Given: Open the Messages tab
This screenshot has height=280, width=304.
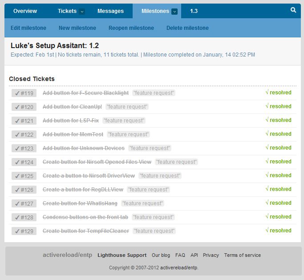Looking at the screenshot, I should (x=110, y=11).
